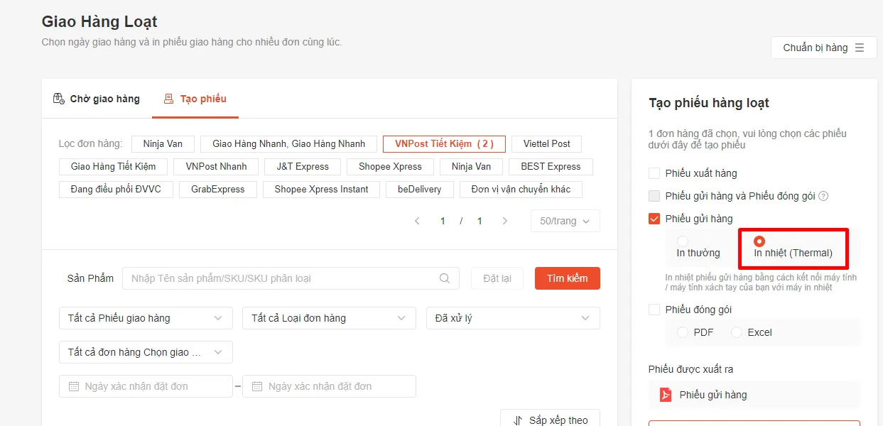Click the product name/SKU search field

291,278
